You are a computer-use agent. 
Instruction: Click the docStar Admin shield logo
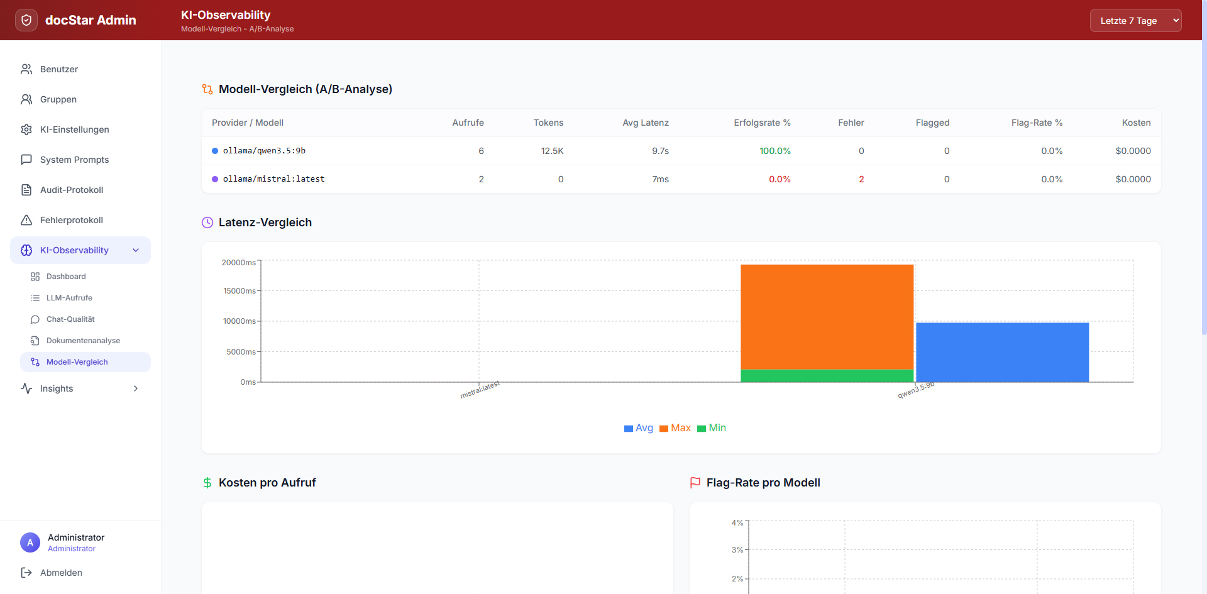26,20
